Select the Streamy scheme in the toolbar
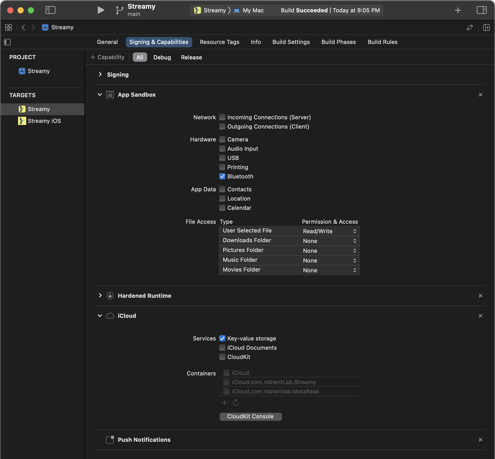Viewport: 495px width, 459px height. pos(210,10)
